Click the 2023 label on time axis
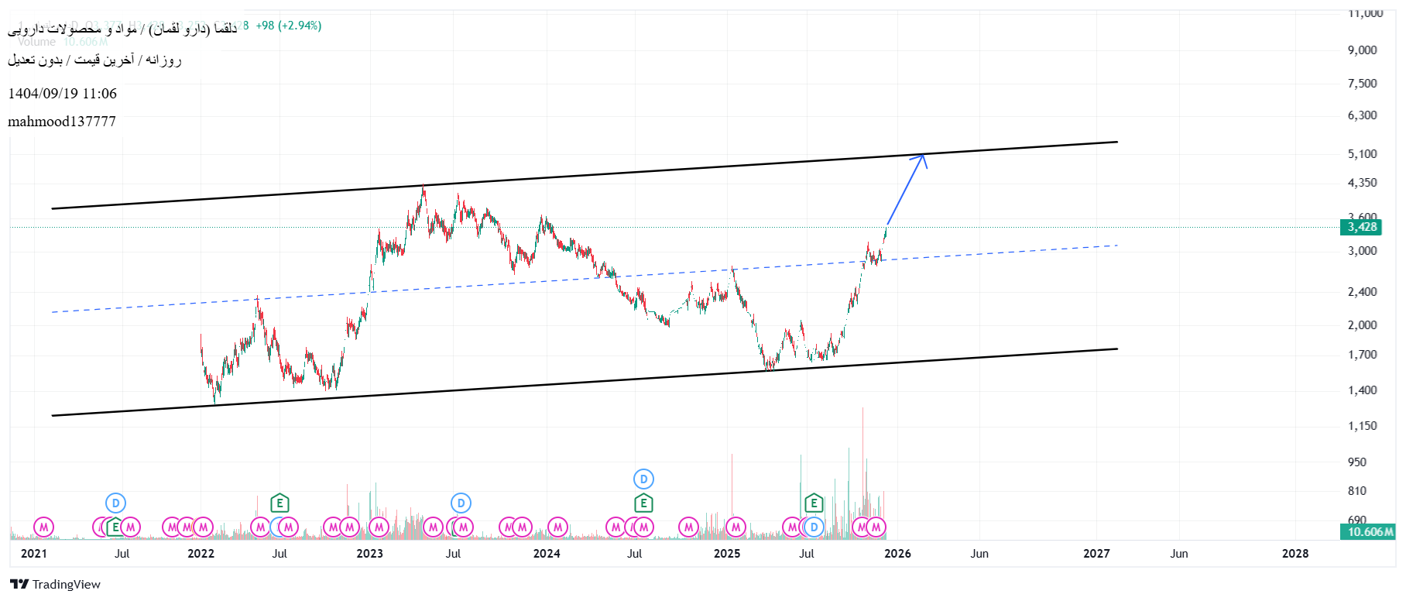1406x601 pixels. tap(369, 553)
